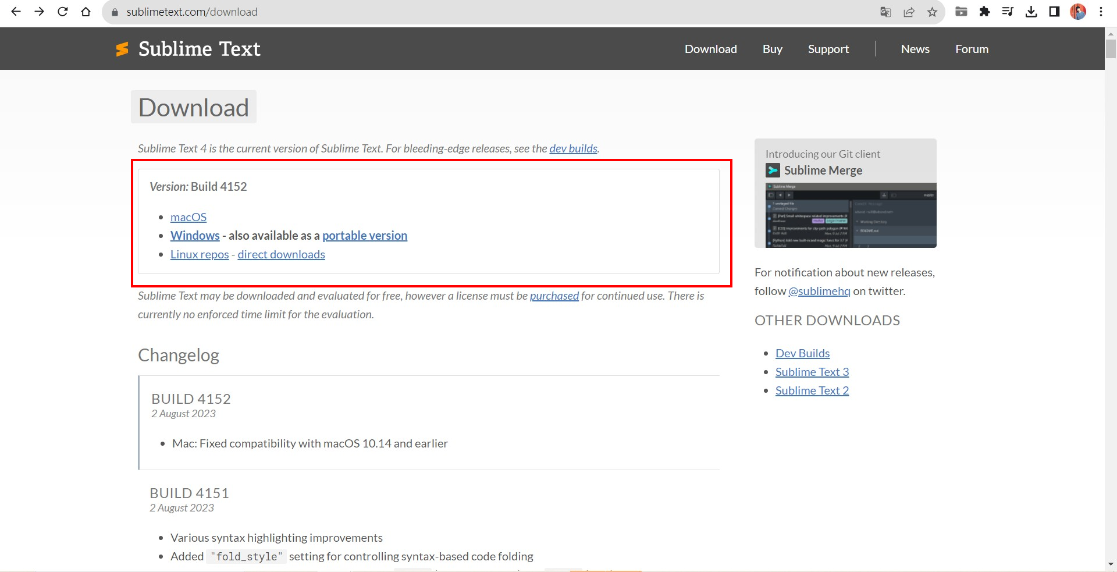Open the browser home page
1117x572 pixels.
[86, 12]
